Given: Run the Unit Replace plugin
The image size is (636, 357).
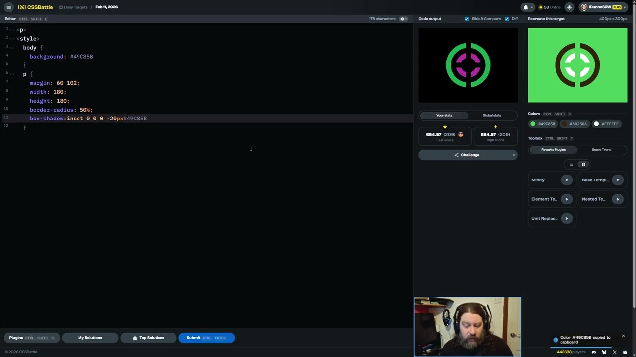Looking at the screenshot, I should [566, 218].
